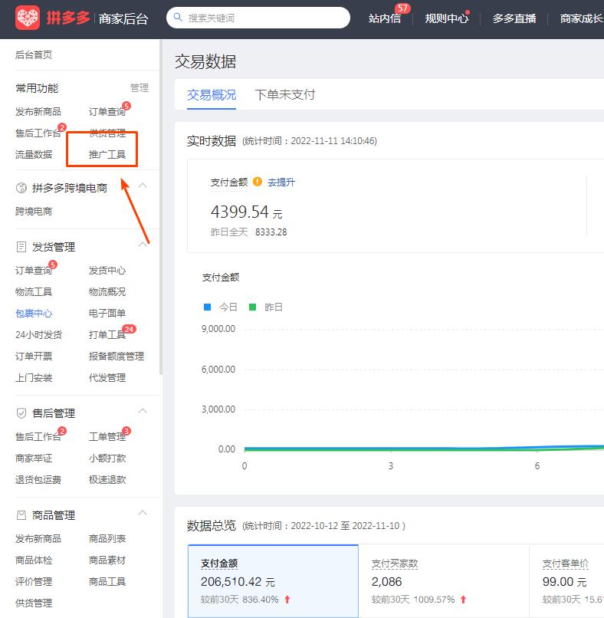Open 上门安装
This screenshot has width=604, height=618.
pos(34,378)
